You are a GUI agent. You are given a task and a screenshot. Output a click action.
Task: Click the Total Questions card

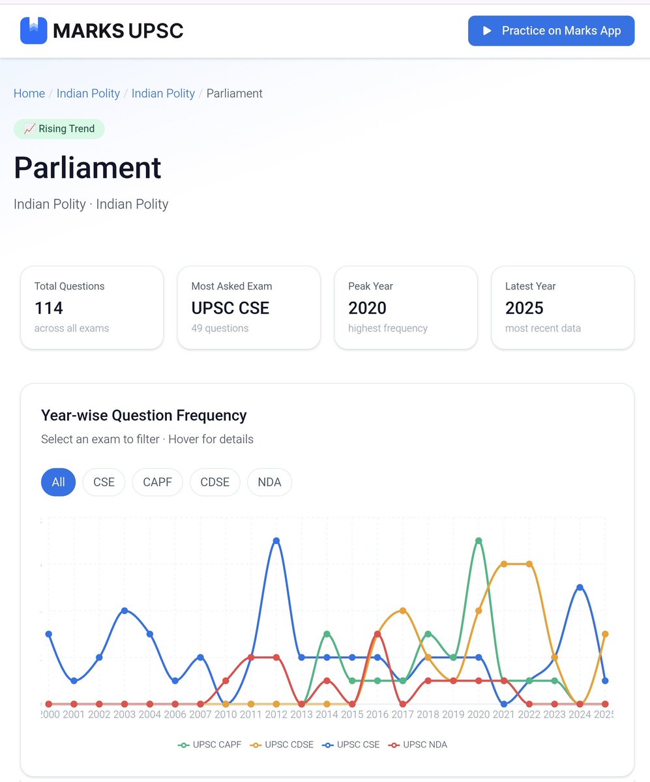point(92,308)
